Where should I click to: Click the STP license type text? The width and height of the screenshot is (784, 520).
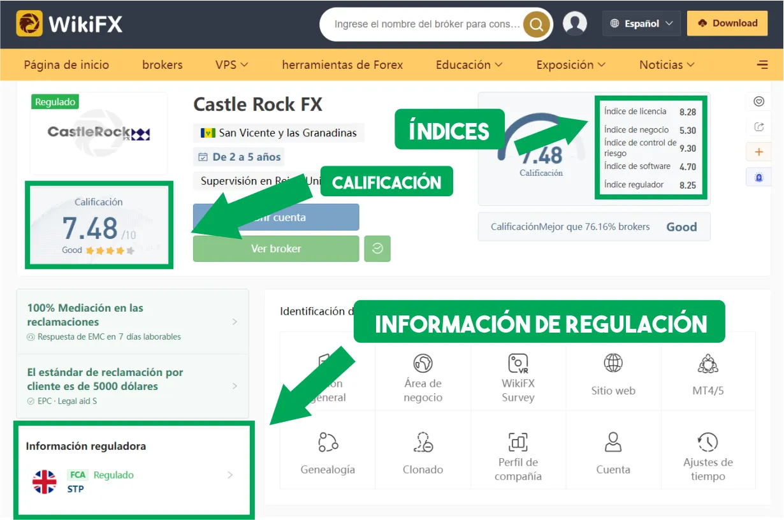75,489
